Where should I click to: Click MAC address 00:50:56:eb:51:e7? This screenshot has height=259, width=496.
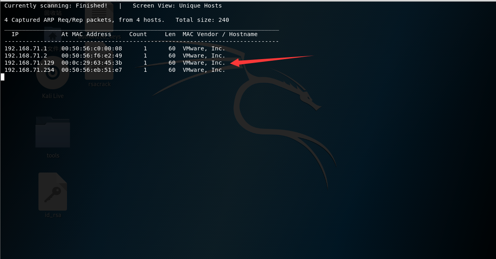click(x=92, y=70)
